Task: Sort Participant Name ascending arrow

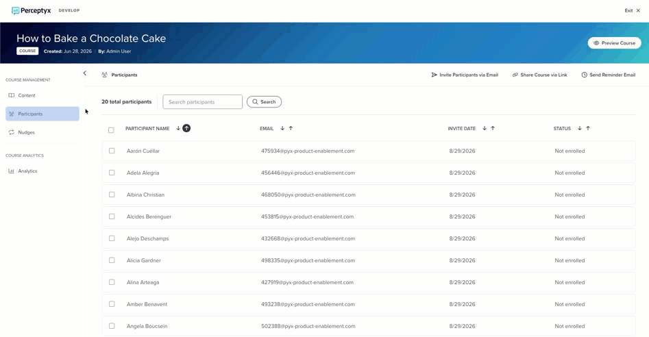Action: [186, 128]
